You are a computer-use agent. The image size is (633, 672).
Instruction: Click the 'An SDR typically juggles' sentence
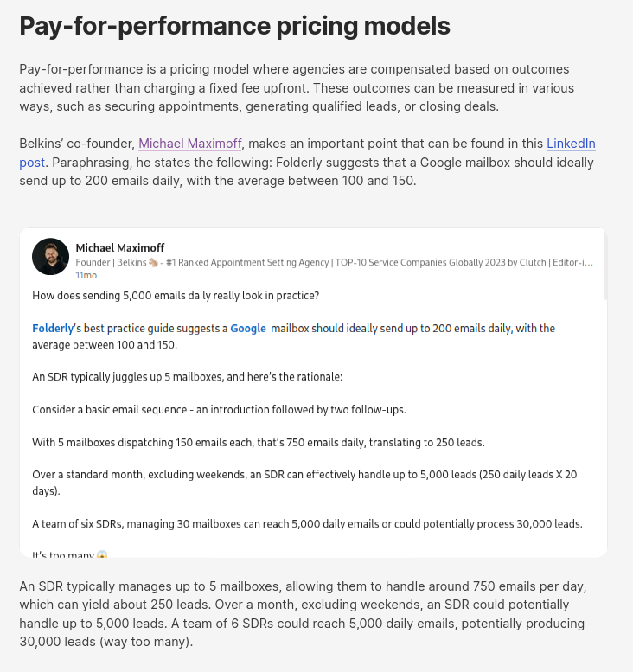coord(188,377)
